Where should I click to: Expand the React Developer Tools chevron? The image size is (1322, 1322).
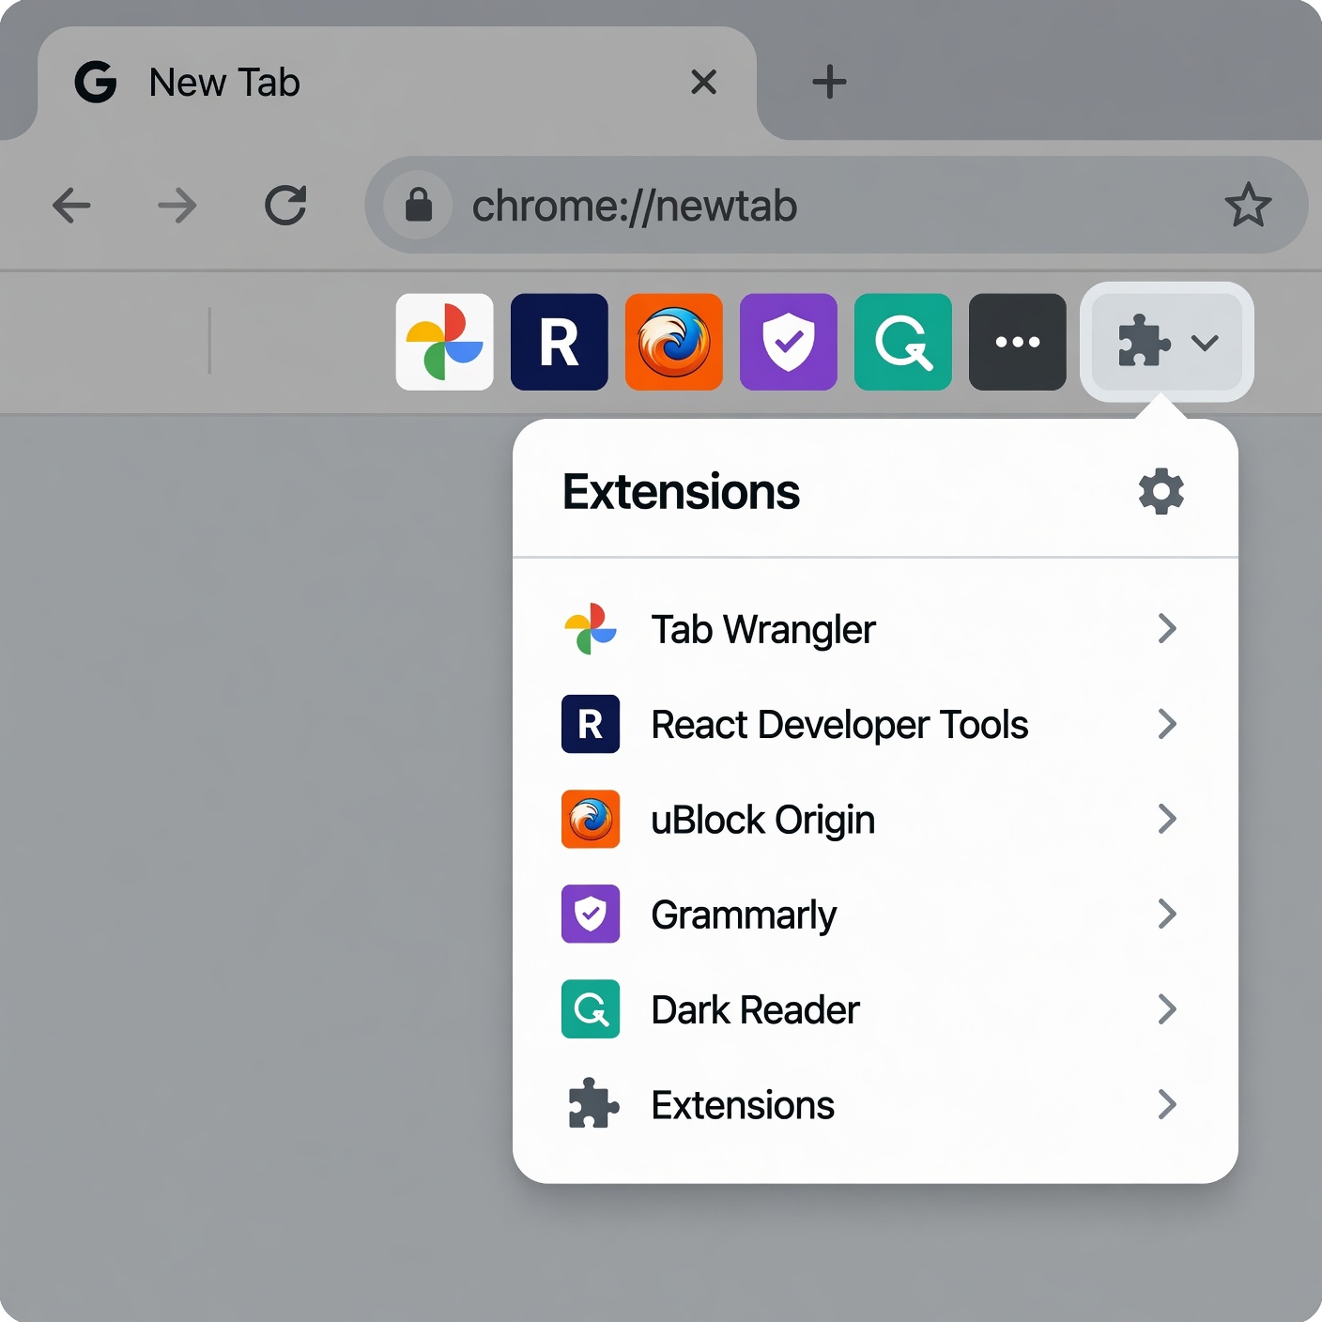(1167, 724)
